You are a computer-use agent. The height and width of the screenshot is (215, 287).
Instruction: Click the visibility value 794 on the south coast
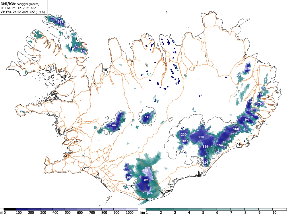[x=150, y=199]
